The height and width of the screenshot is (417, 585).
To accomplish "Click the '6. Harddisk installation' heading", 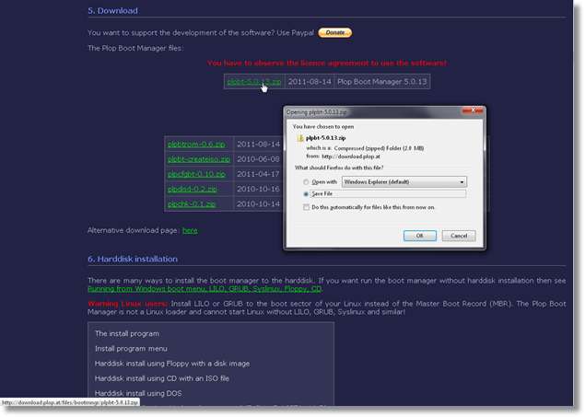I will pyautogui.click(x=133, y=259).
